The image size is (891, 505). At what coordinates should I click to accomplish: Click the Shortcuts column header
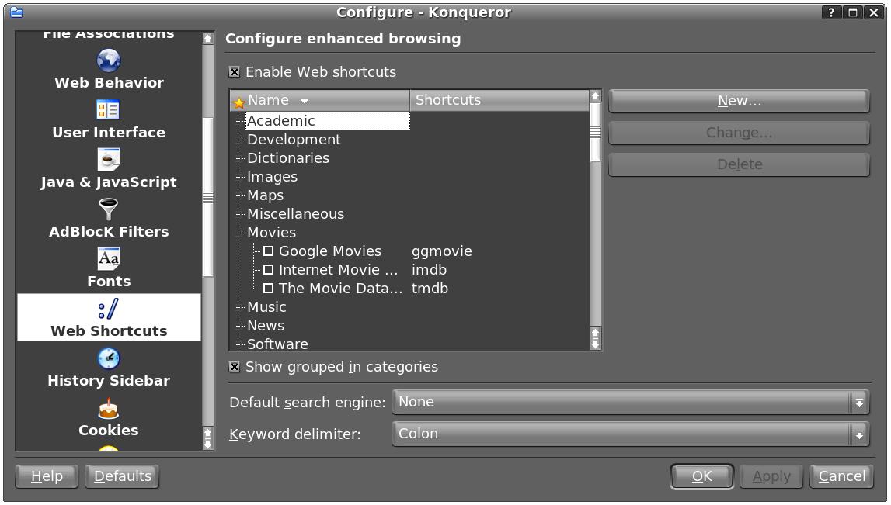[x=499, y=100]
